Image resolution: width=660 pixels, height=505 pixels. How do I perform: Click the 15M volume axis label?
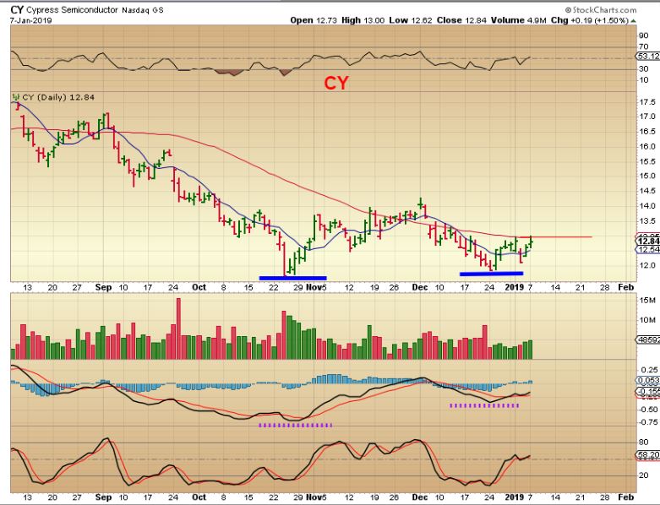point(647,301)
